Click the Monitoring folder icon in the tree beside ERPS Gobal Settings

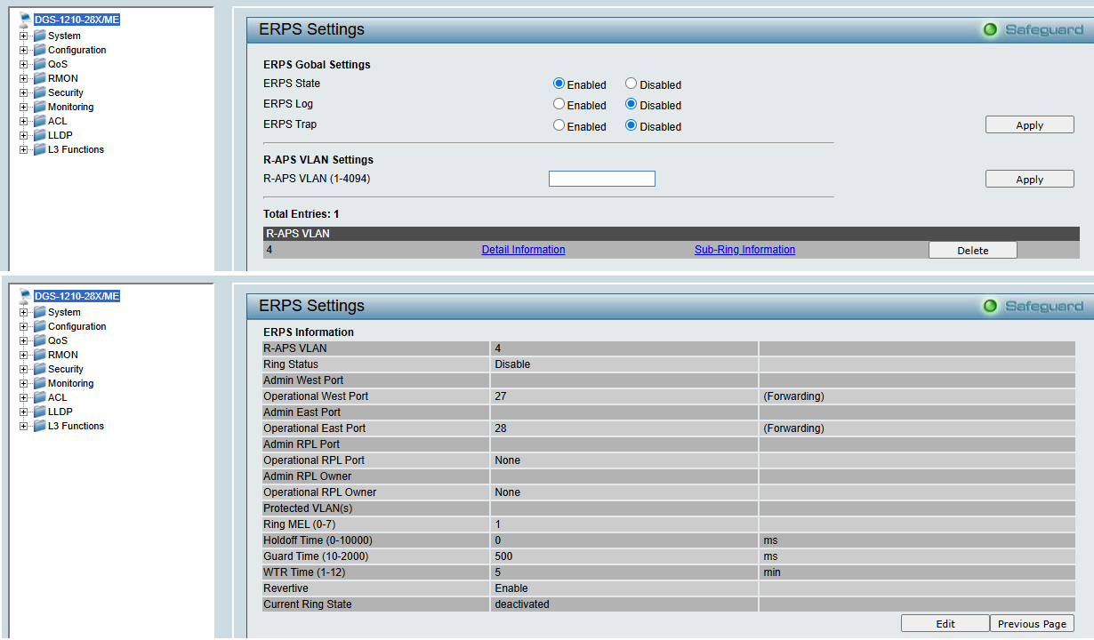click(40, 107)
